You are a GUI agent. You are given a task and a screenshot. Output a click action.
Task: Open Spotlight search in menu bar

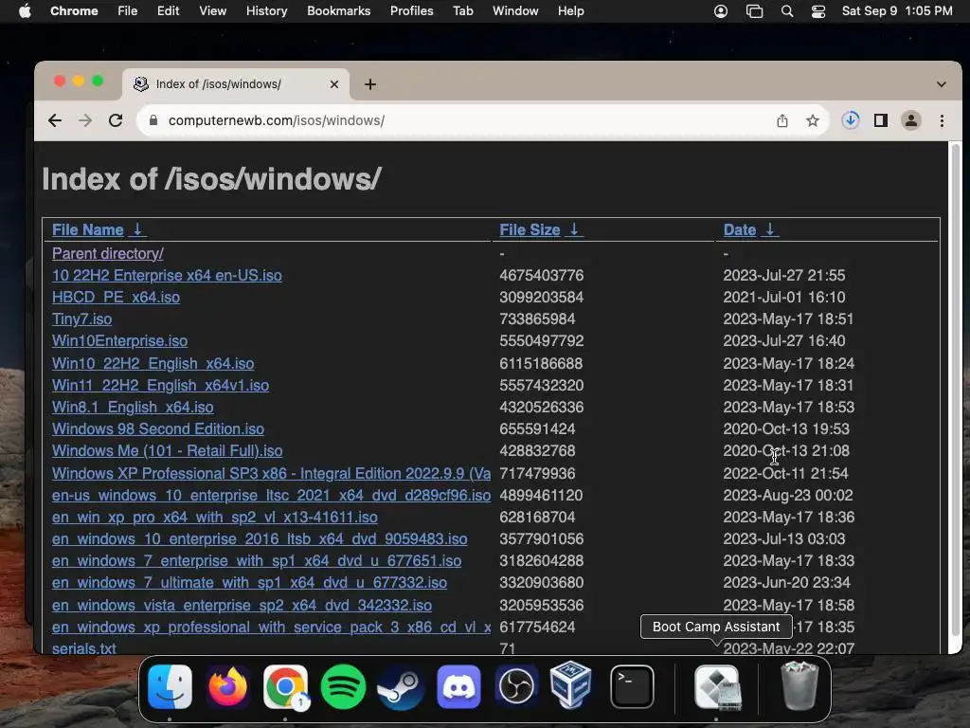coord(787,11)
